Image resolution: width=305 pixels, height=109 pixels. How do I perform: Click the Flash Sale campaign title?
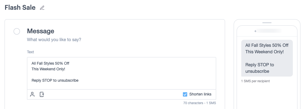click(x=20, y=8)
